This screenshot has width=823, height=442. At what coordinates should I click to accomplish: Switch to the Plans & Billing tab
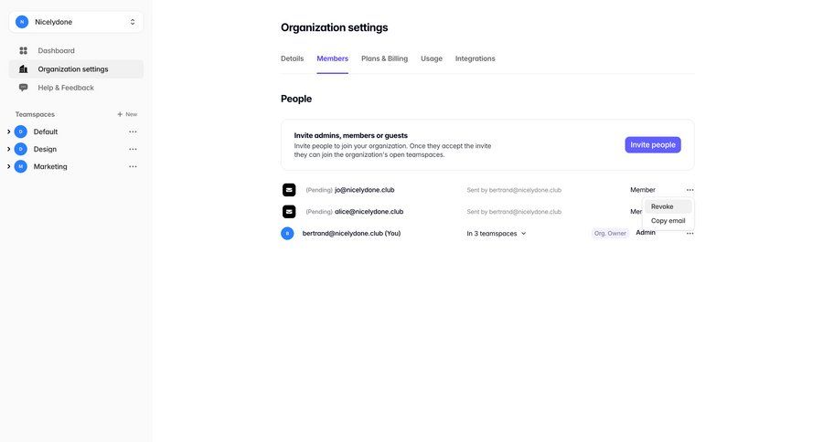384,58
